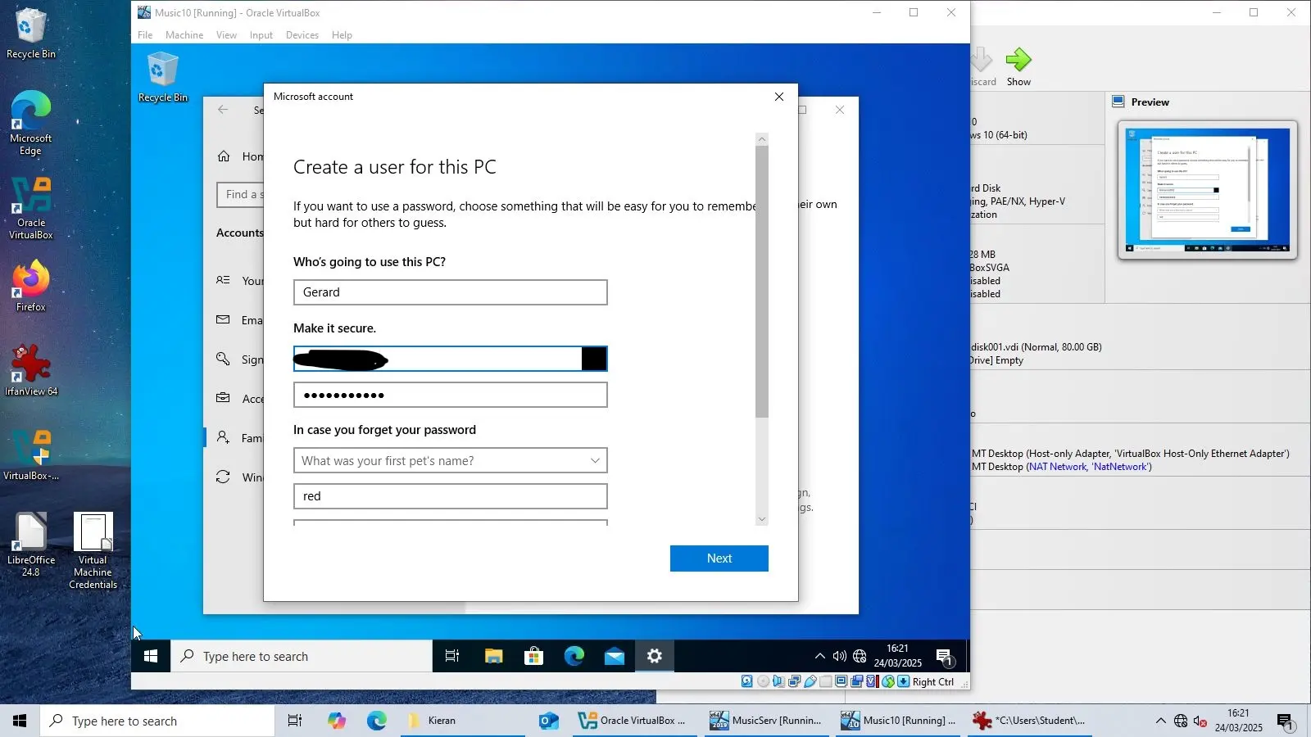Screen dimensions: 1311x737
Task: Click the Windows Settings gear on the VM taskbar
Action: tap(654, 656)
